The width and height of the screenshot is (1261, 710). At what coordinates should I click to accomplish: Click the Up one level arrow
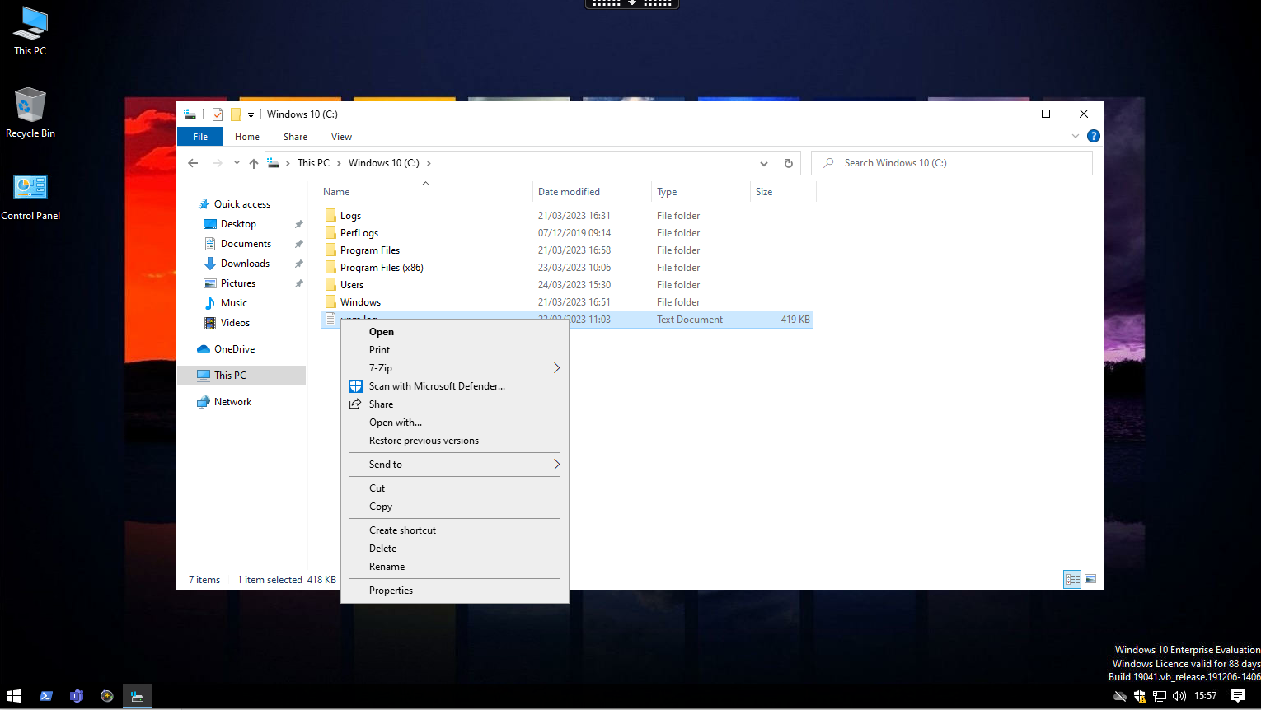pos(254,163)
